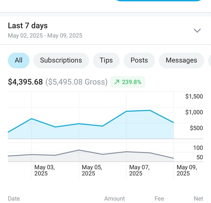Click the $4,395.68 net earnings total

point(25,82)
